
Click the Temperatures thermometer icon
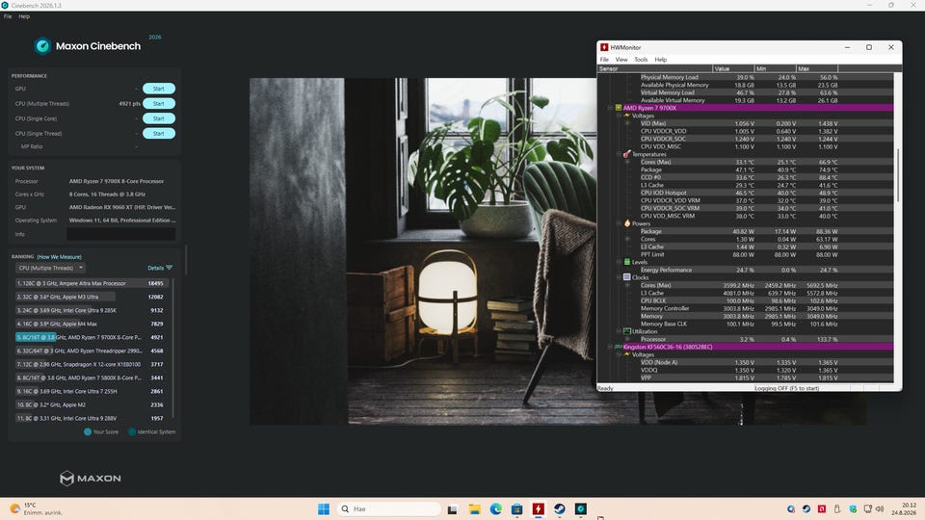click(x=627, y=154)
